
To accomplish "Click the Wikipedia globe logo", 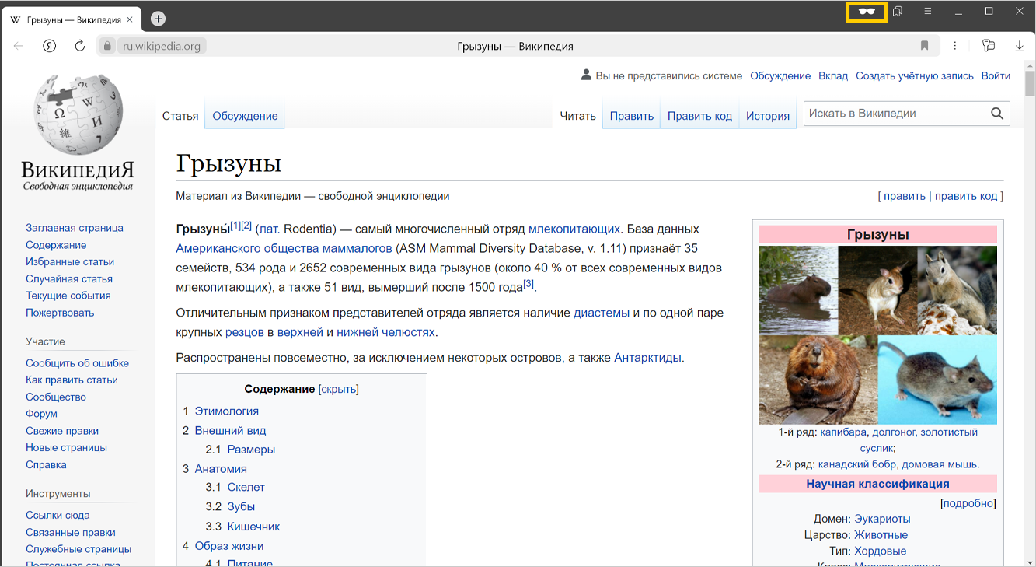I will tap(78, 117).
